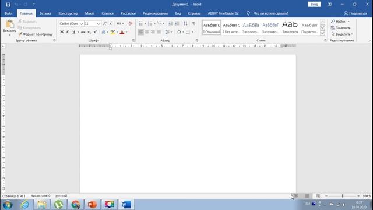The image size is (373, 210).
Task: Click the zoom slider handle
Action: (x=343, y=196)
